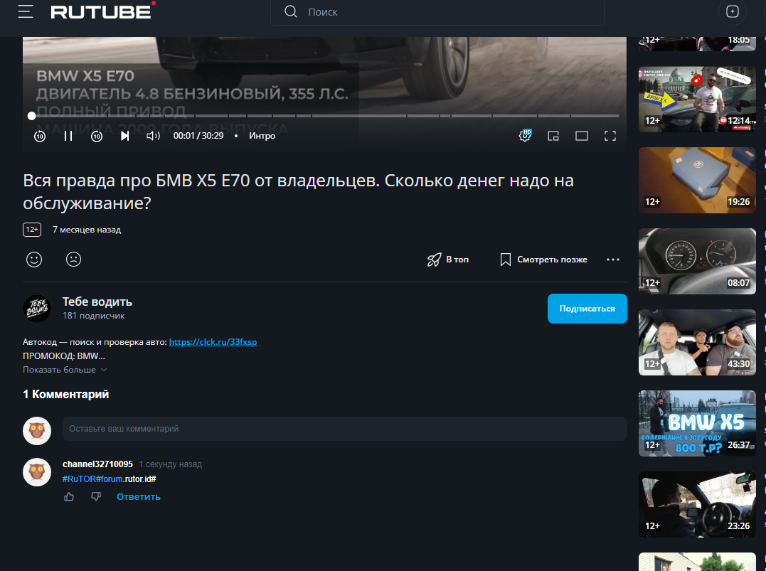Viewport: 766px width, 571px height.
Task: Go to the RUTUBE home logo
Action: [102, 11]
